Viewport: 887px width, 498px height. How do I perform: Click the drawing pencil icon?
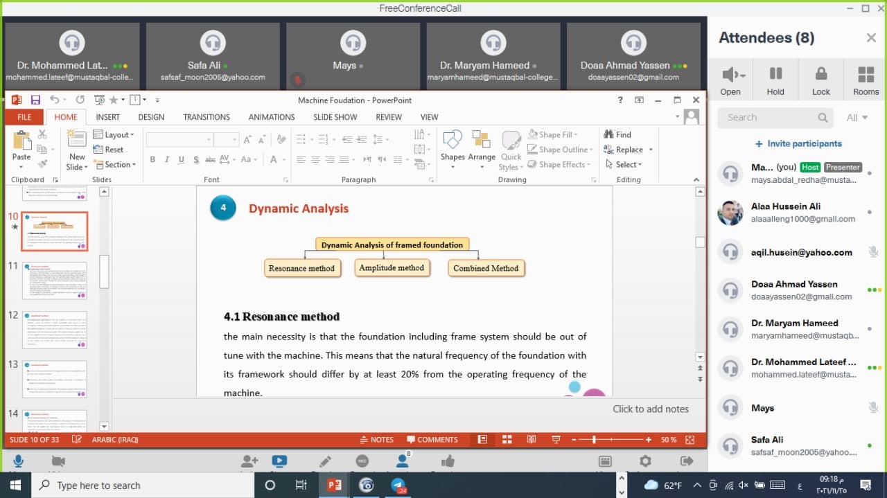(325, 461)
